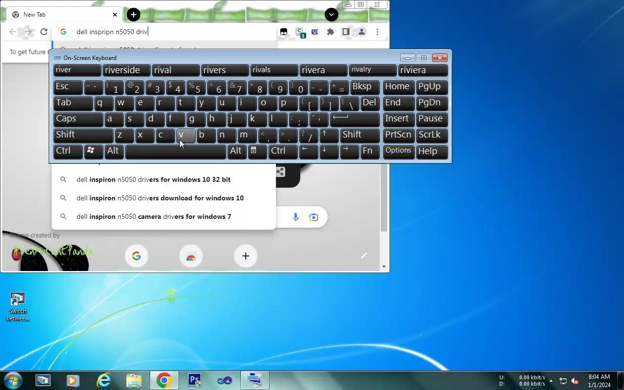The height and width of the screenshot is (390, 624).
Task: Open the Chrome Web Store shortcut tile
Action: coord(191,256)
